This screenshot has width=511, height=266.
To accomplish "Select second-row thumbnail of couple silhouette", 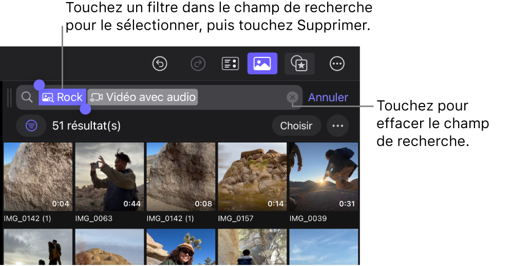I will coord(38,247).
